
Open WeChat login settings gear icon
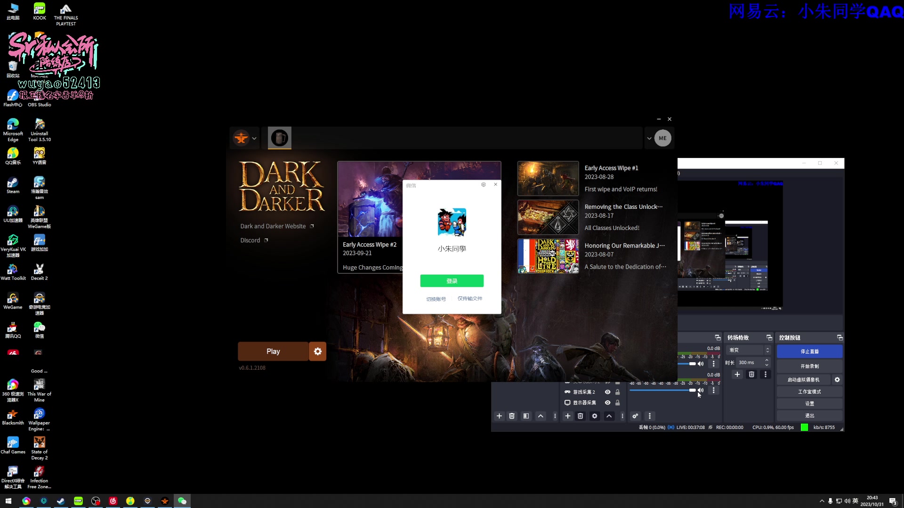click(484, 185)
